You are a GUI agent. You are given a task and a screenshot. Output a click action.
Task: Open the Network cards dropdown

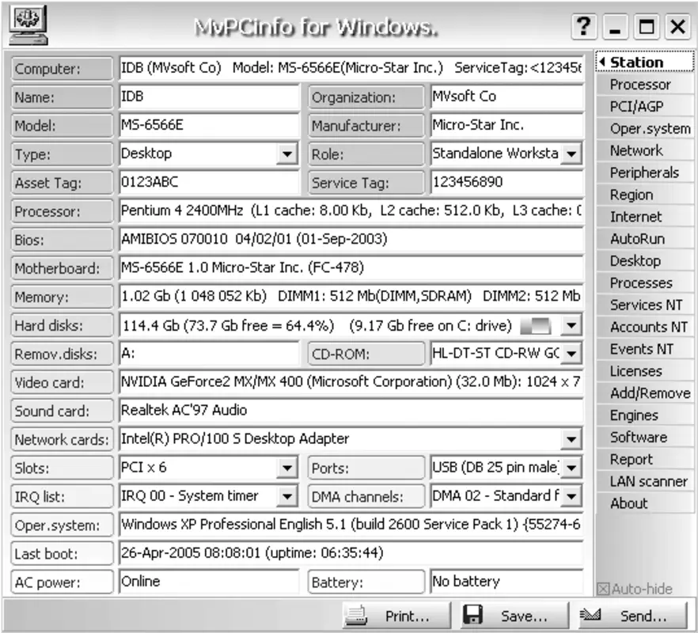coord(571,439)
